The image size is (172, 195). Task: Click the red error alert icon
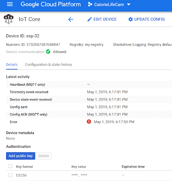click(x=89, y=121)
